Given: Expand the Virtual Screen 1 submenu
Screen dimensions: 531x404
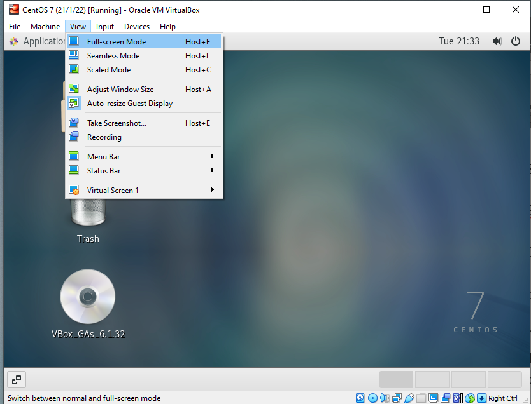Looking at the screenshot, I should point(144,190).
